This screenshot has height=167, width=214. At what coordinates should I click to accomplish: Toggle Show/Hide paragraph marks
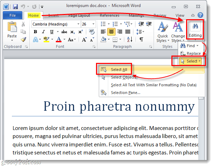tap(141, 39)
